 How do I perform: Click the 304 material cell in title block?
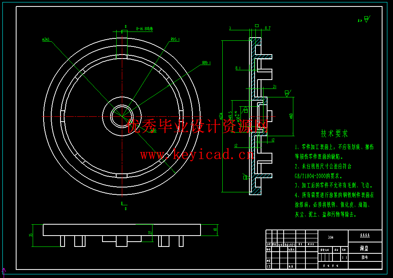(x=331, y=236)
